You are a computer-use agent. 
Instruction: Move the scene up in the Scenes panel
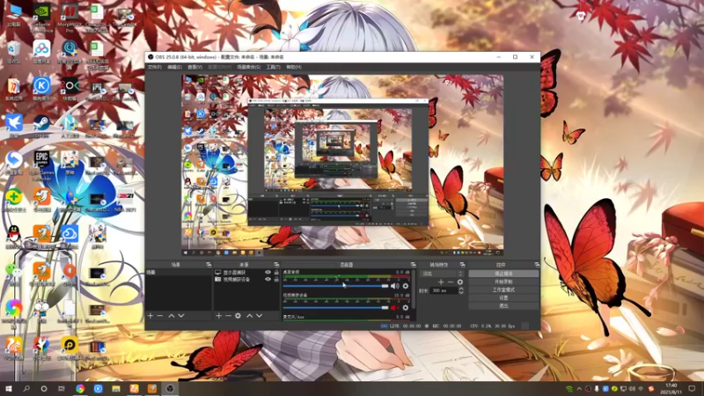coord(171,316)
